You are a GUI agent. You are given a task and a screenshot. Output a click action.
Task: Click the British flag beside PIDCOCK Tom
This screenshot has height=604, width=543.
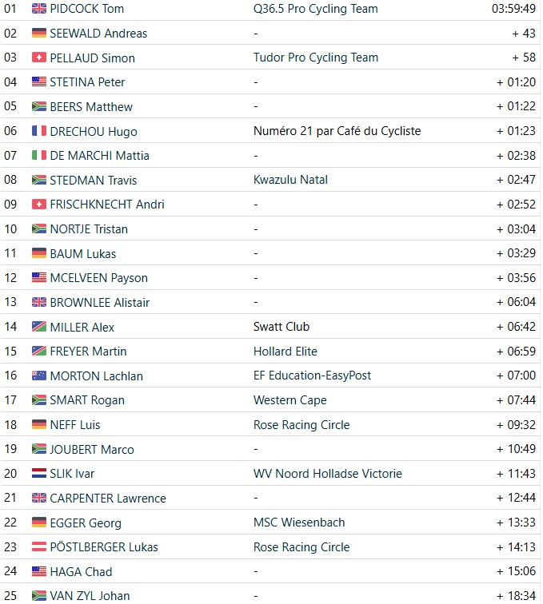(39, 9)
